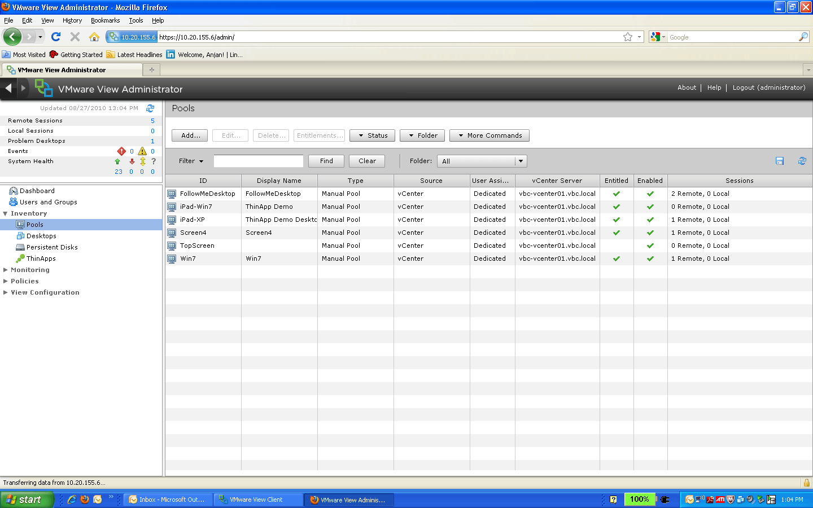Save table settings with the disk icon
The image size is (813, 508).
[780, 161]
